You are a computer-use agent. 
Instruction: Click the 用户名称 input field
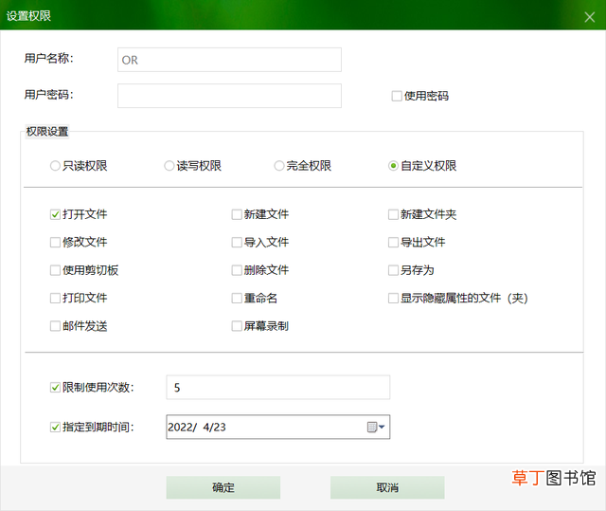[229, 60]
